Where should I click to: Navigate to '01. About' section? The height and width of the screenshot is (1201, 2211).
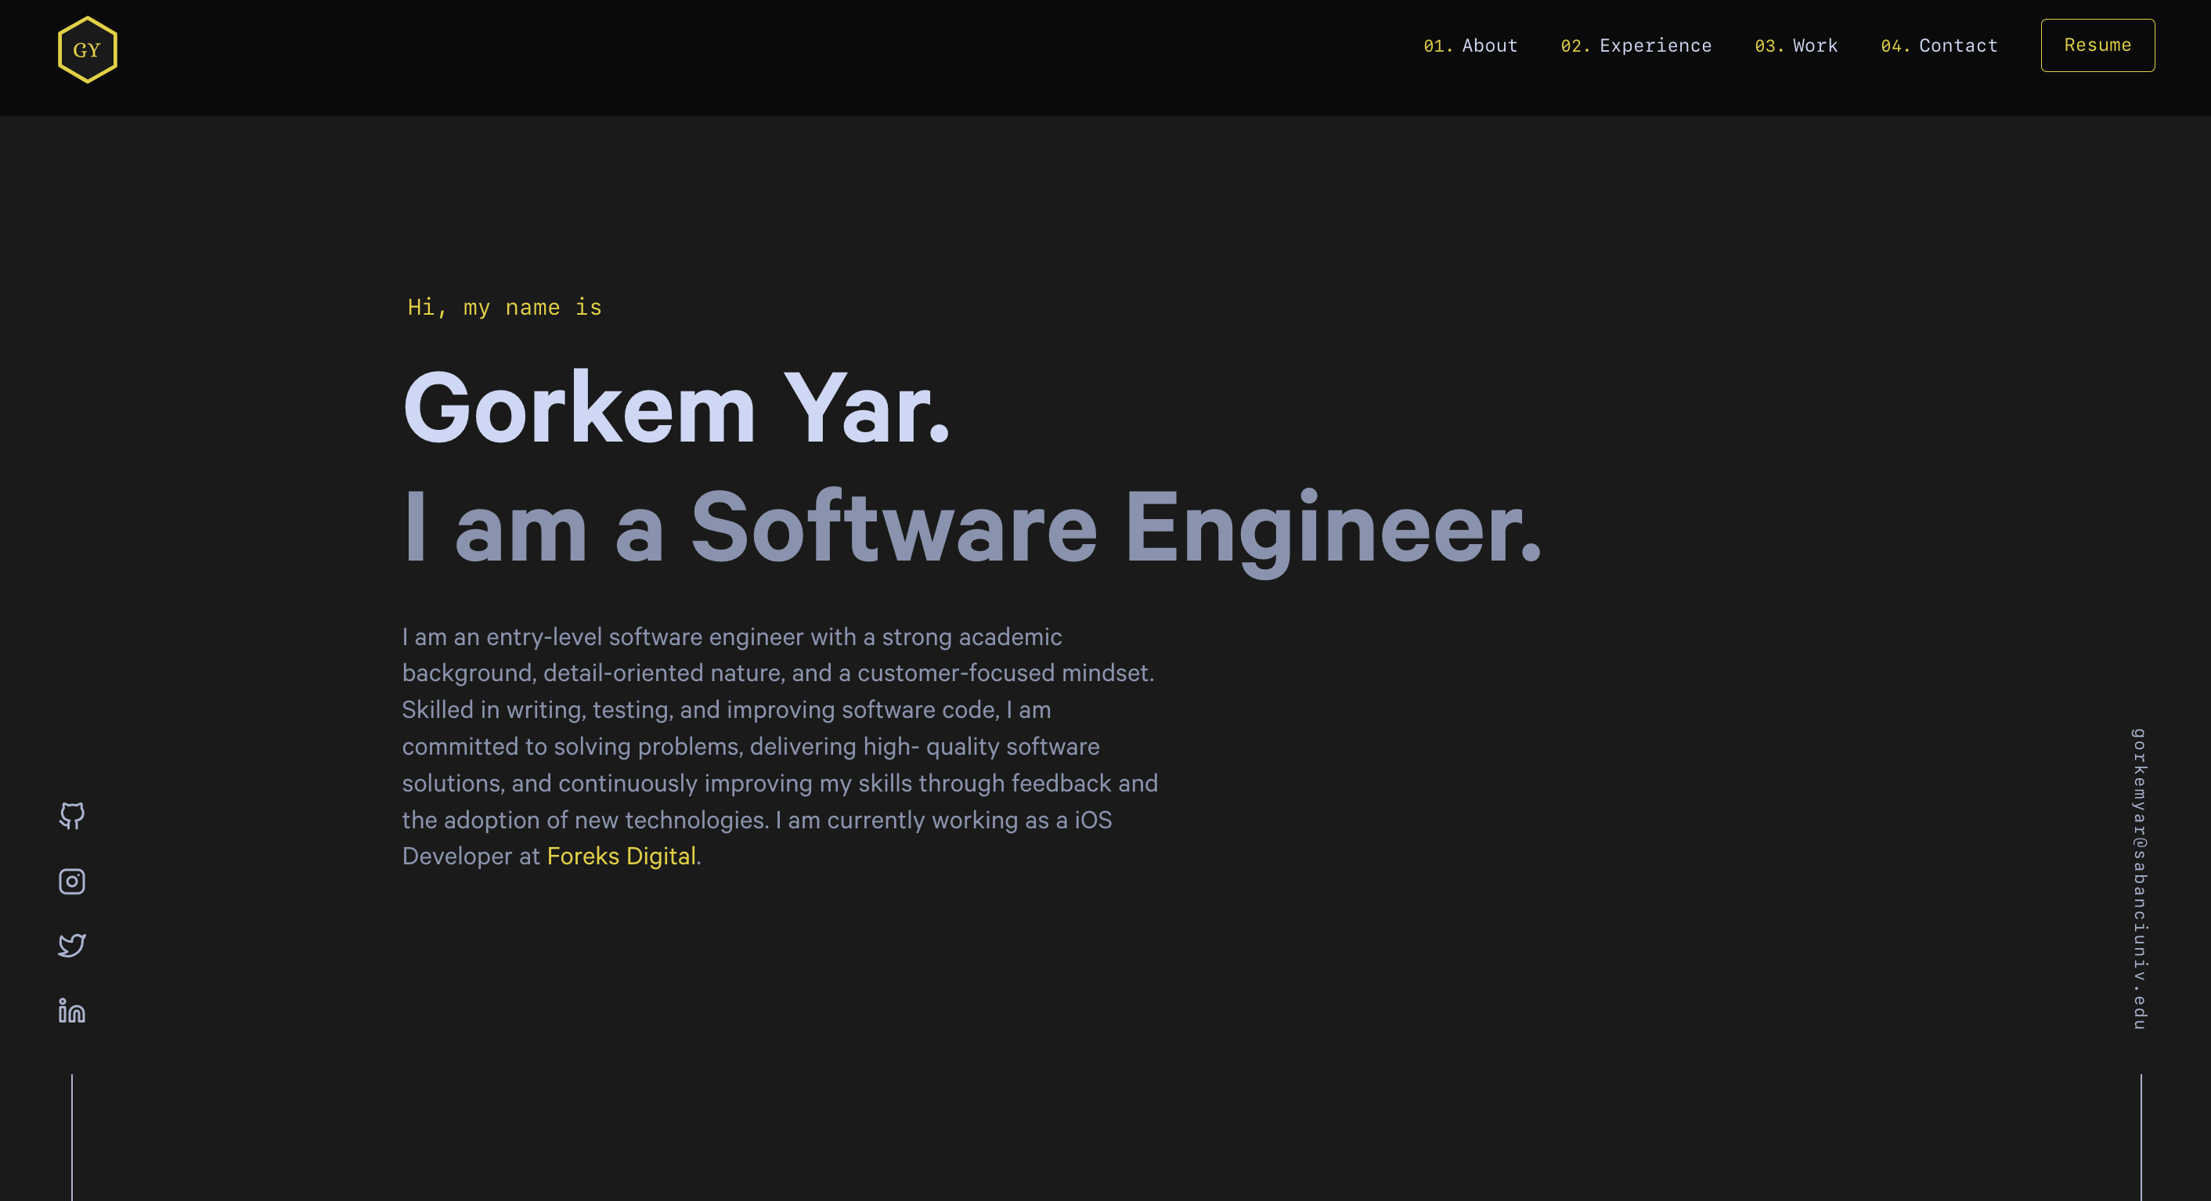pyautogui.click(x=1470, y=45)
